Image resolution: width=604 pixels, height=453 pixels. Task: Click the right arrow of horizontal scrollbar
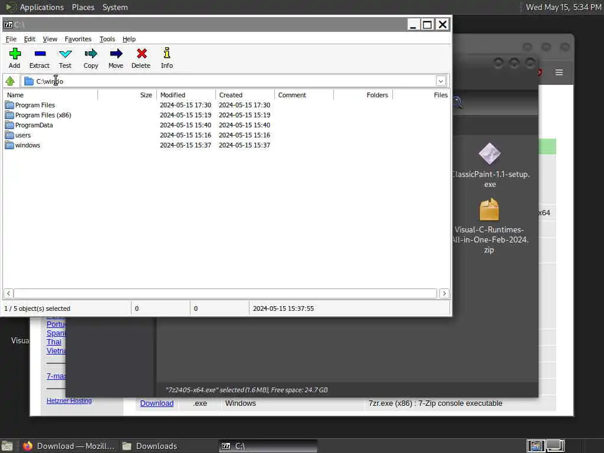tap(444, 294)
